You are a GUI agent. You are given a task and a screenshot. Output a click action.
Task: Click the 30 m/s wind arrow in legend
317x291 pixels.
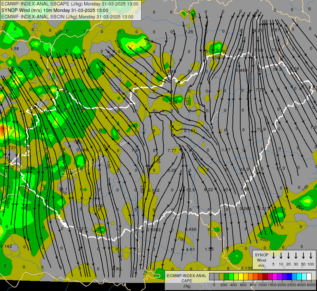click(x=296, y=256)
